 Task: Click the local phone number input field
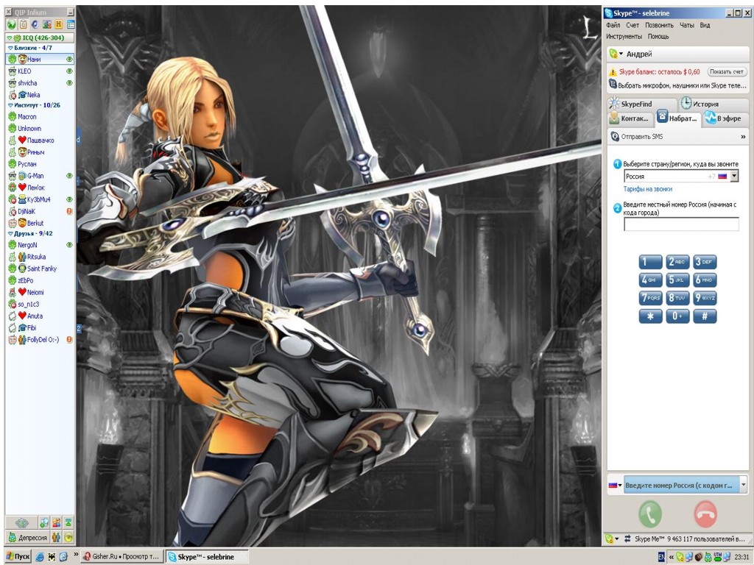[680, 224]
